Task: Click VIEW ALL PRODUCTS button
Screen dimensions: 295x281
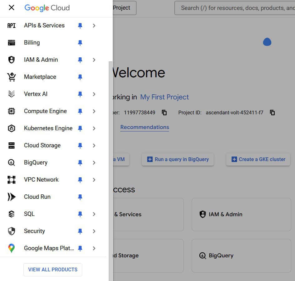Action: pos(53,269)
